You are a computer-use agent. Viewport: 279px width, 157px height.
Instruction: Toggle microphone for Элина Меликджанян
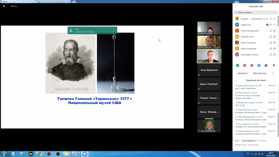[x=271, y=31]
